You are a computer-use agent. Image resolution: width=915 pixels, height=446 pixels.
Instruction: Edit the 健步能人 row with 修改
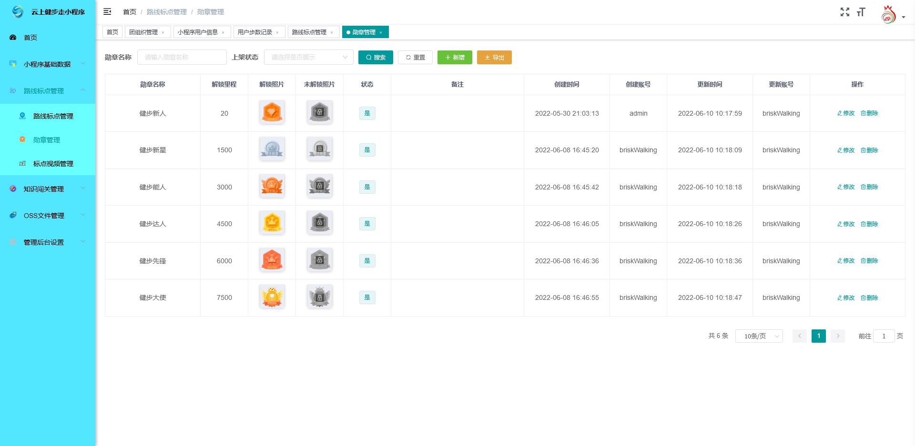846,187
